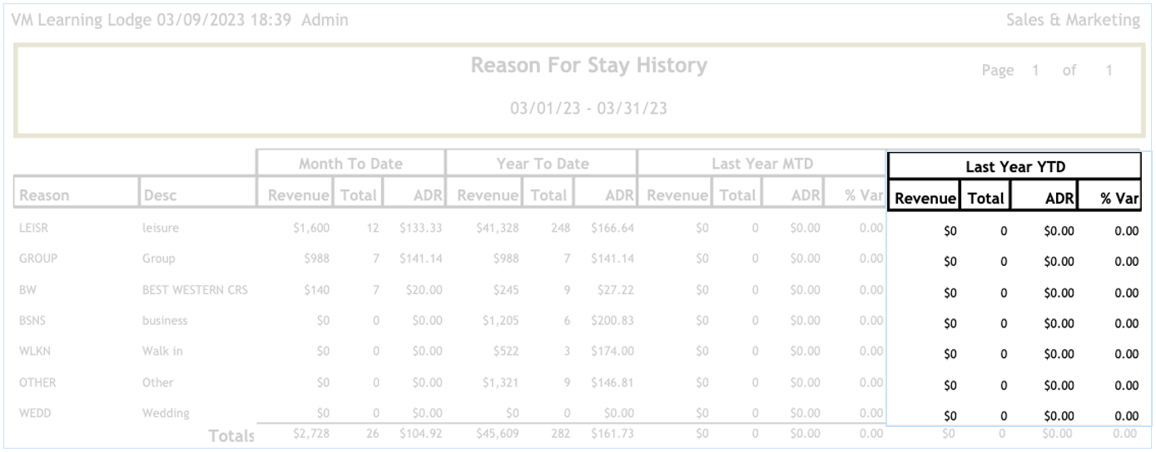The height and width of the screenshot is (452, 1156).
Task: Click the Sales & Marketing header text
Action: coord(1073,20)
